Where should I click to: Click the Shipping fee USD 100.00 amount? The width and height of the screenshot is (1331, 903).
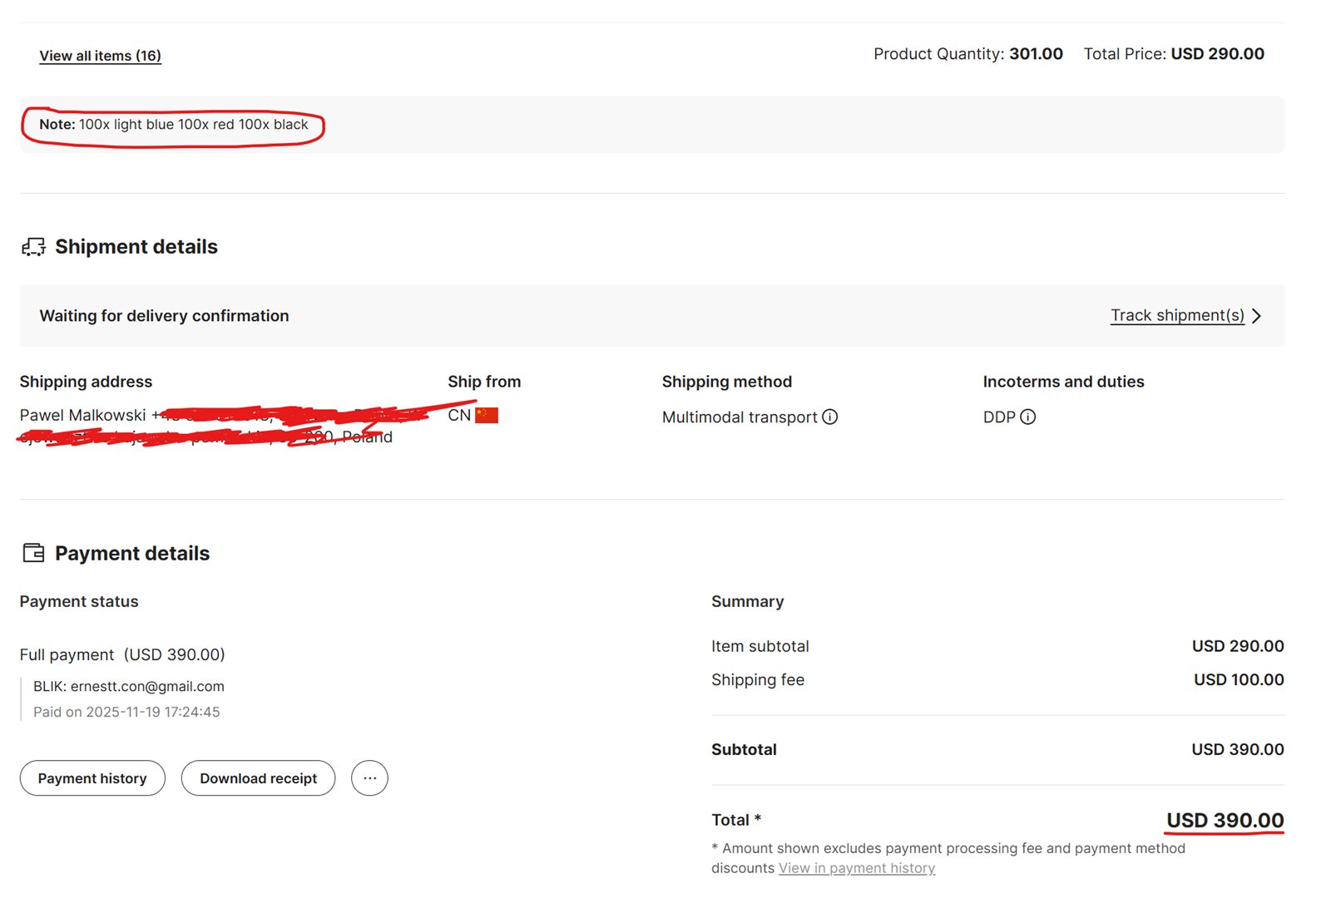(x=1238, y=679)
